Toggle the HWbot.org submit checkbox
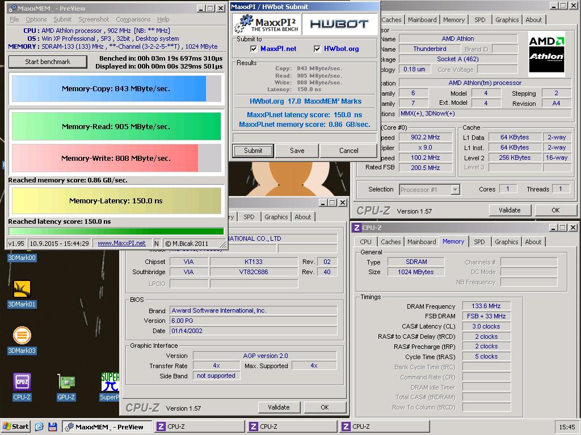 coord(317,49)
